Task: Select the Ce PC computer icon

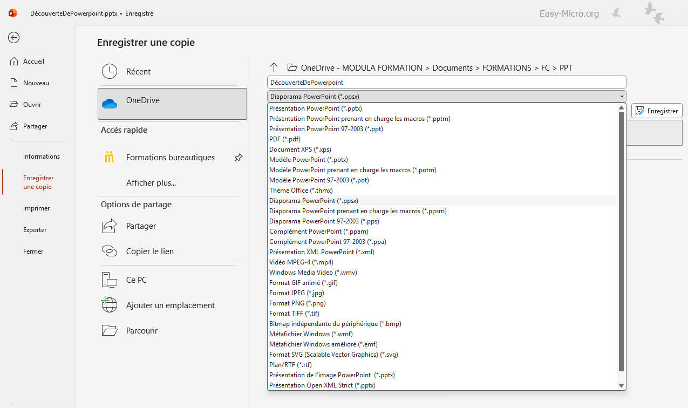Action: (110, 280)
